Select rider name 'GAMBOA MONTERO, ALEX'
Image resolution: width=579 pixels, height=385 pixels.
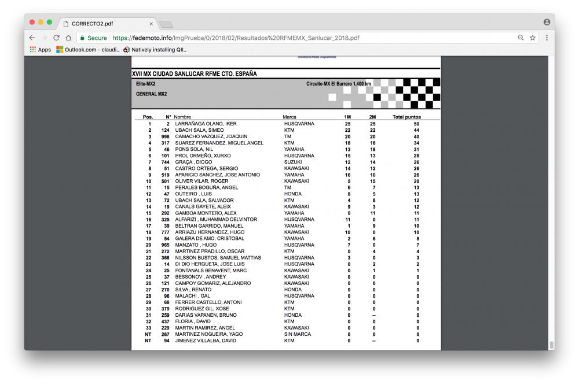pyautogui.click(x=206, y=213)
